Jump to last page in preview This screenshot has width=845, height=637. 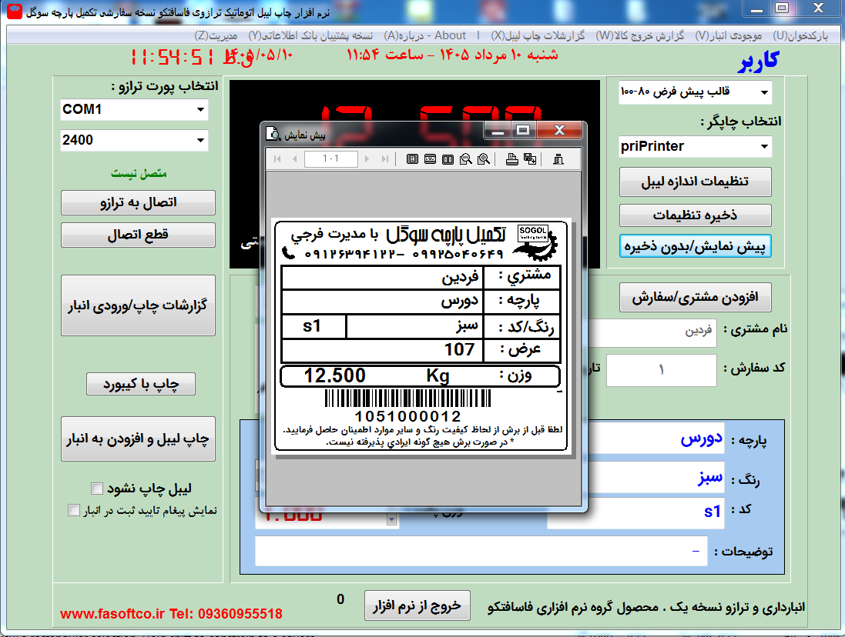pos(385,158)
